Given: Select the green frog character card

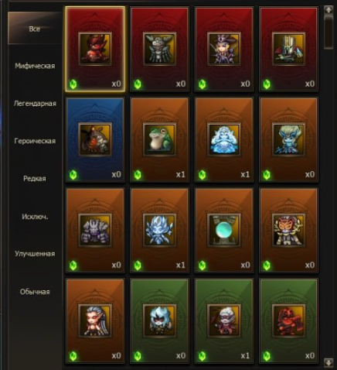Looking at the screenshot, I should [x=159, y=139].
